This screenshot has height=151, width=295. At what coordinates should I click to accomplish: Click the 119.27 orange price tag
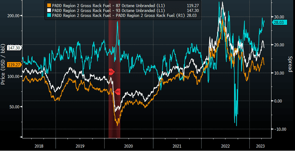tap(14, 65)
